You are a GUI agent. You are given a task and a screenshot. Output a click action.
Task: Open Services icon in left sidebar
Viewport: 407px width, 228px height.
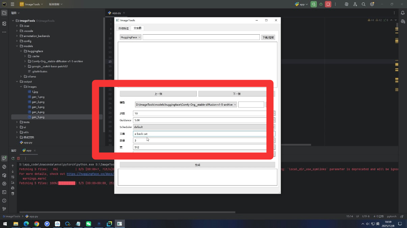pyautogui.click(x=4, y=184)
